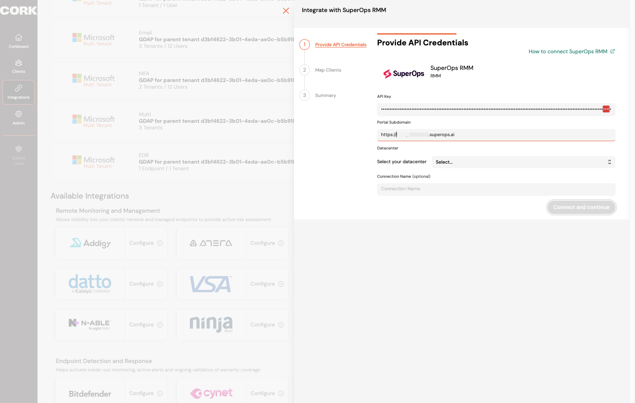Click the Microsoft logo in the Email row

[x=93, y=40]
